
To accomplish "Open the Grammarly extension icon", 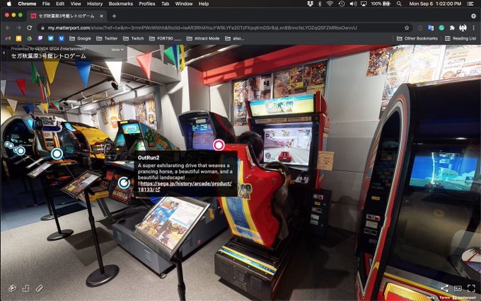I will tap(441, 28).
